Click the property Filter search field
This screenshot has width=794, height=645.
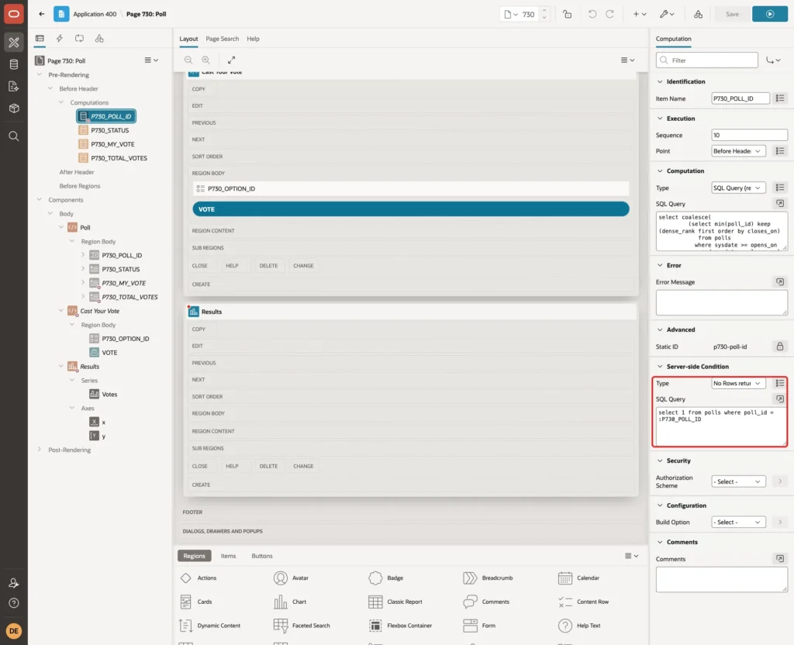706,60
